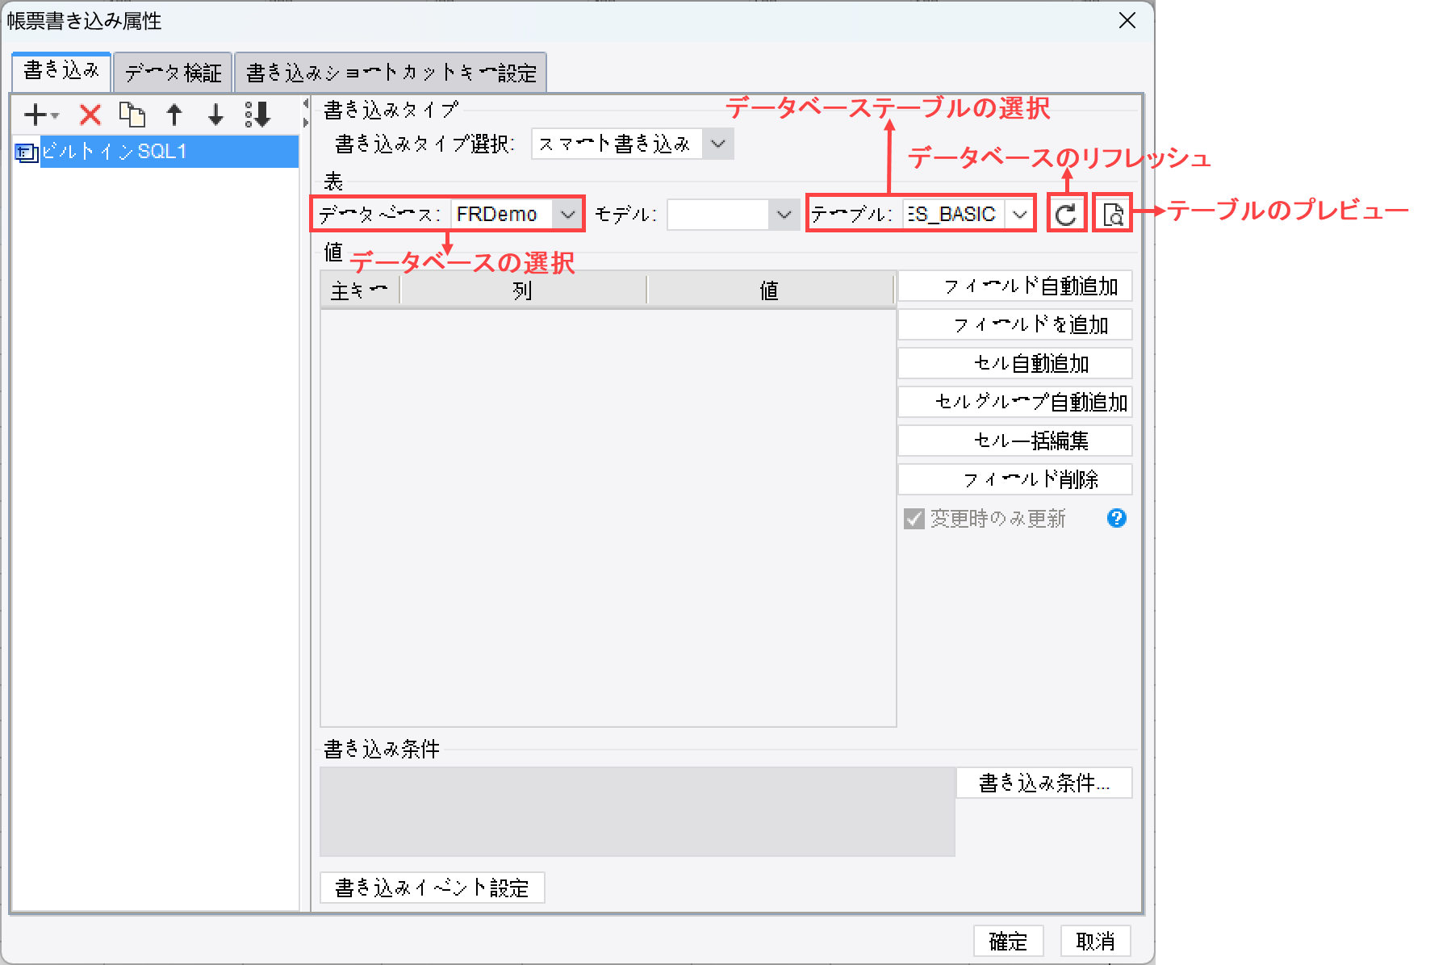The height and width of the screenshot is (965, 1430).
Task: Close the 帳票書き込み属性 dialog
Action: 1127,20
